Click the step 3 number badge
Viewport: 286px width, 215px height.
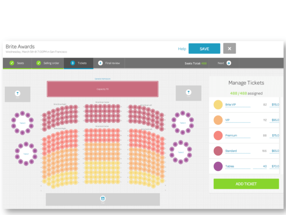point(73,63)
